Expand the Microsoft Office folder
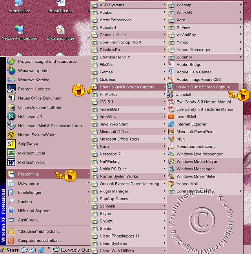The width and height of the screenshot is (251, 254). point(129,132)
